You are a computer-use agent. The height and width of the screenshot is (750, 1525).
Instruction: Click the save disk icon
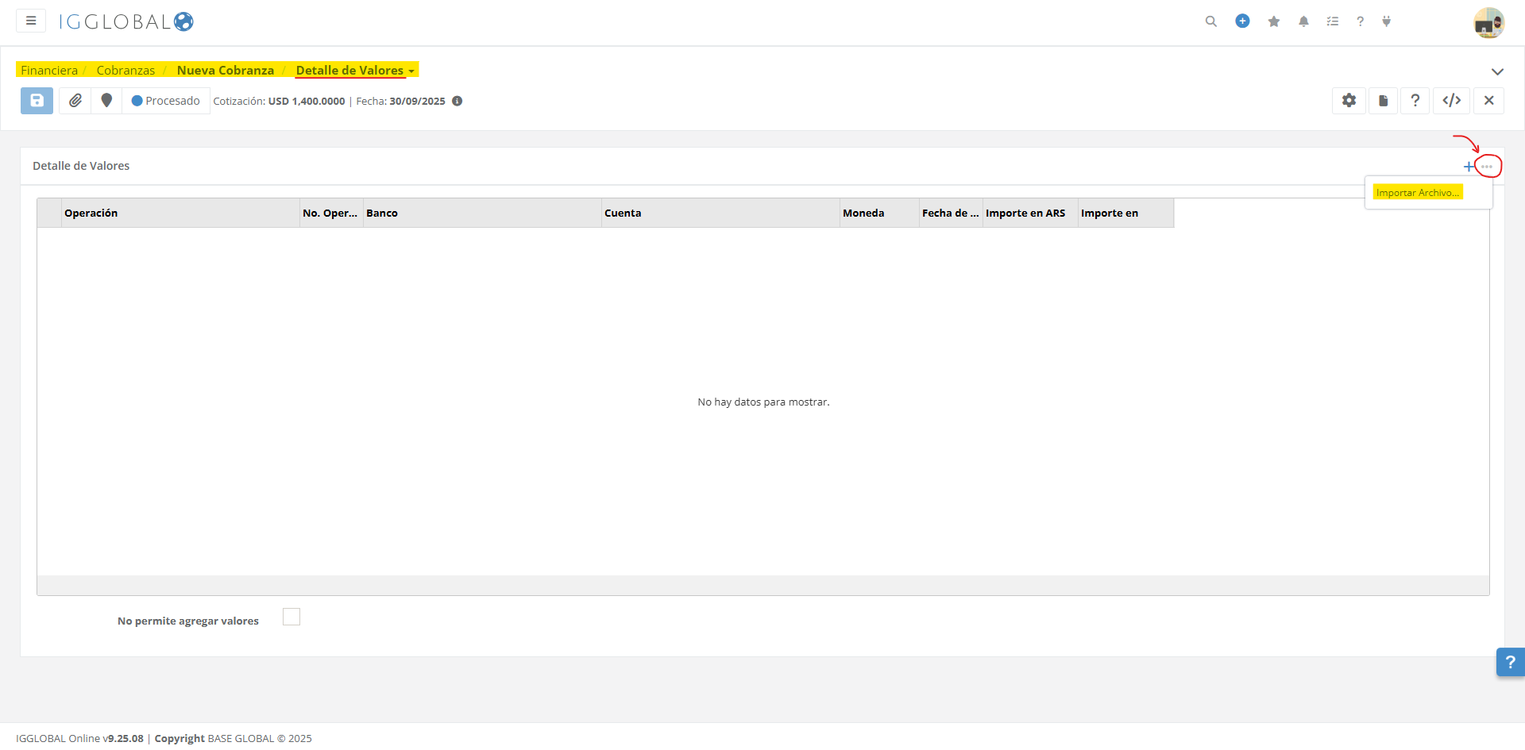pyautogui.click(x=37, y=101)
